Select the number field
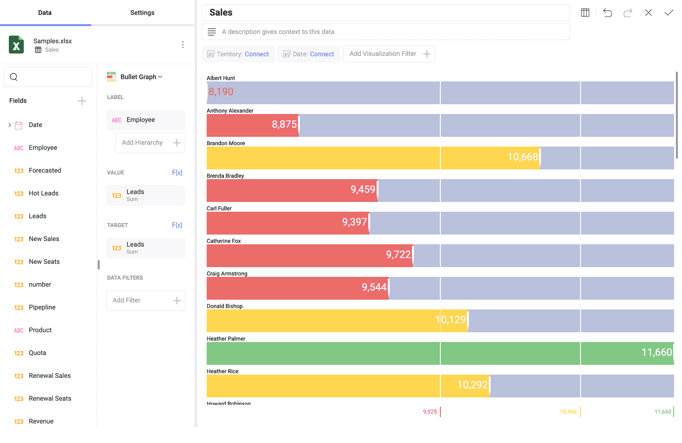The image size is (682, 443). (x=40, y=285)
